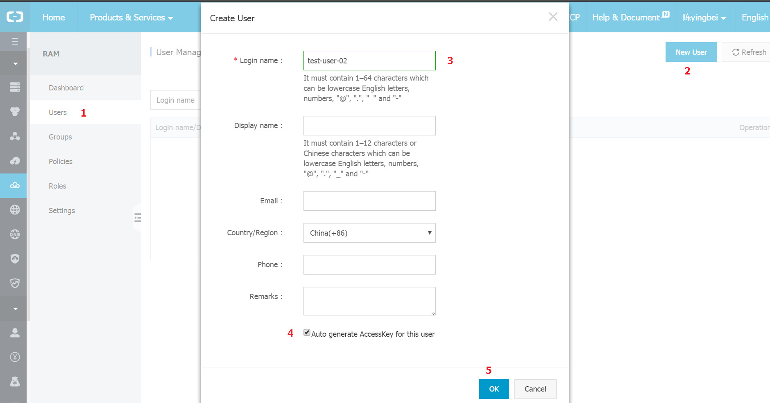Click the RAM panel heading
The height and width of the screenshot is (403, 770).
click(51, 54)
